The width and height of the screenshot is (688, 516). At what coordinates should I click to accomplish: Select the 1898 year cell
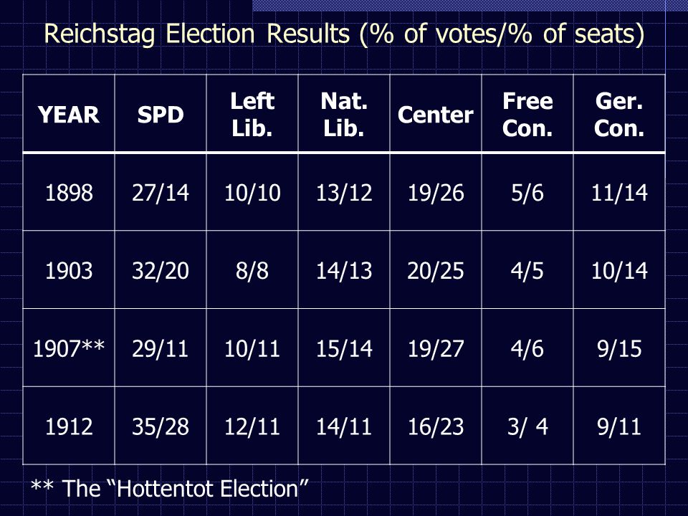tap(69, 192)
